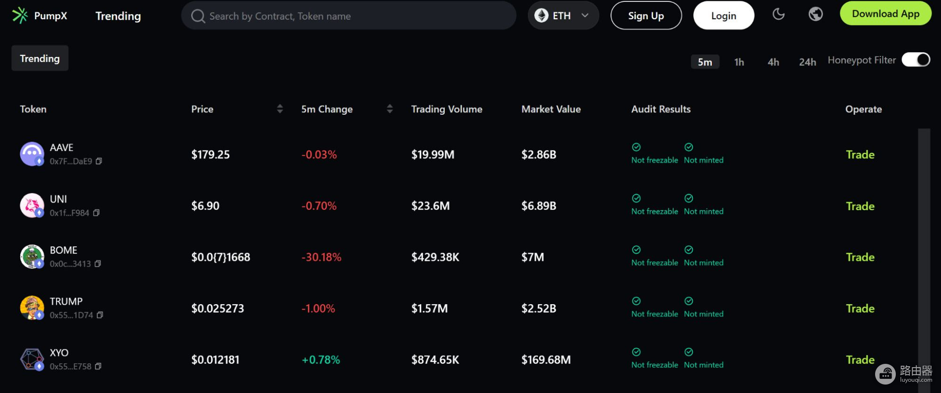Click the BOME token name
This screenshot has height=393, width=941.
(x=64, y=250)
